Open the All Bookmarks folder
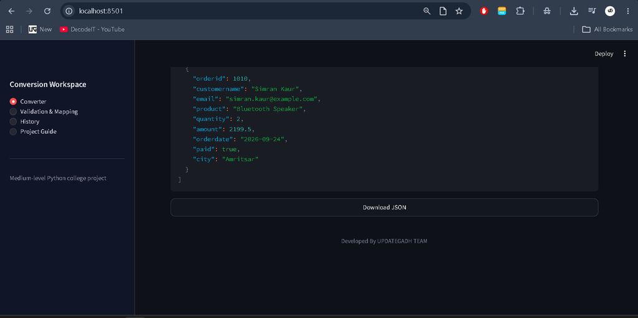This screenshot has width=638, height=318. point(607,29)
